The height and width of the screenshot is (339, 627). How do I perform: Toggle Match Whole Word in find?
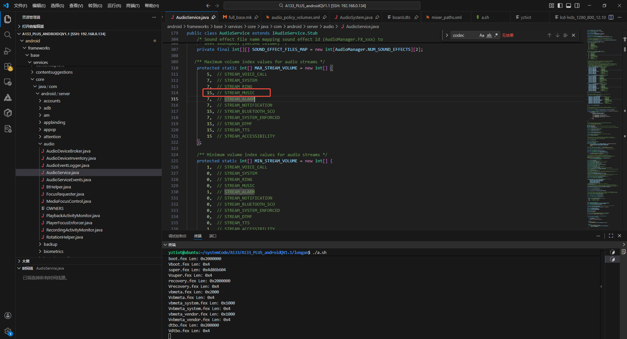point(489,35)
